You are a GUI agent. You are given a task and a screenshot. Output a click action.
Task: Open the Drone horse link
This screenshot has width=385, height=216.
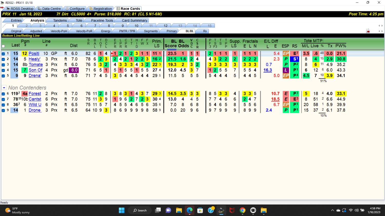point(35,110)
